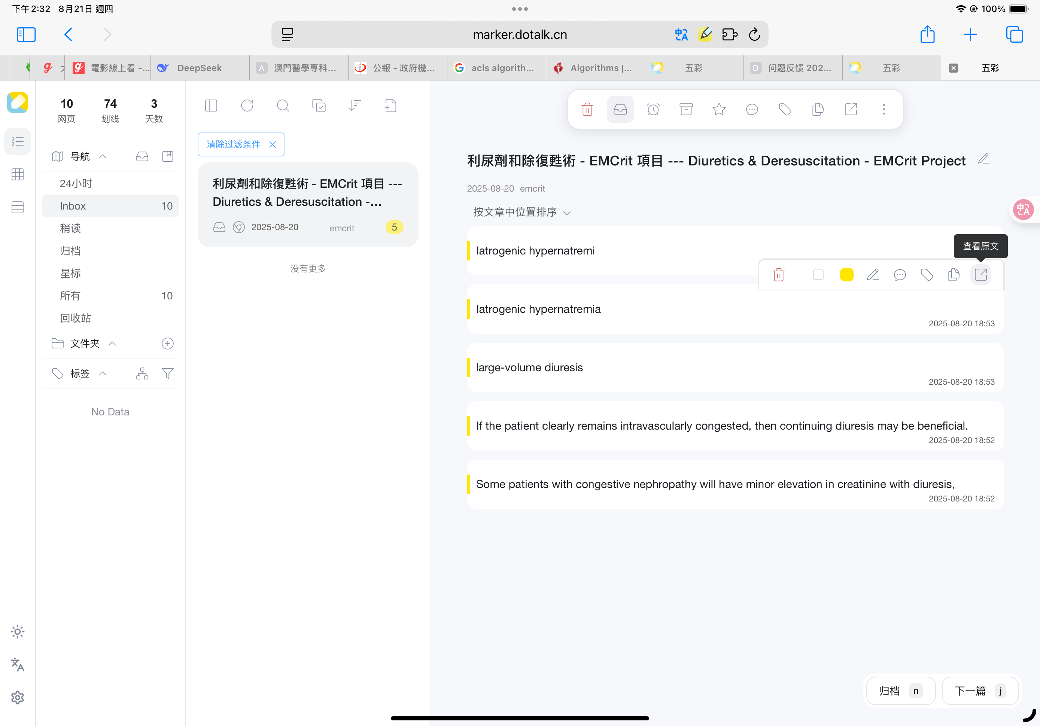Select 24小时 in navigation
This screenshot has height=726, width=1040.
(110, 183)
